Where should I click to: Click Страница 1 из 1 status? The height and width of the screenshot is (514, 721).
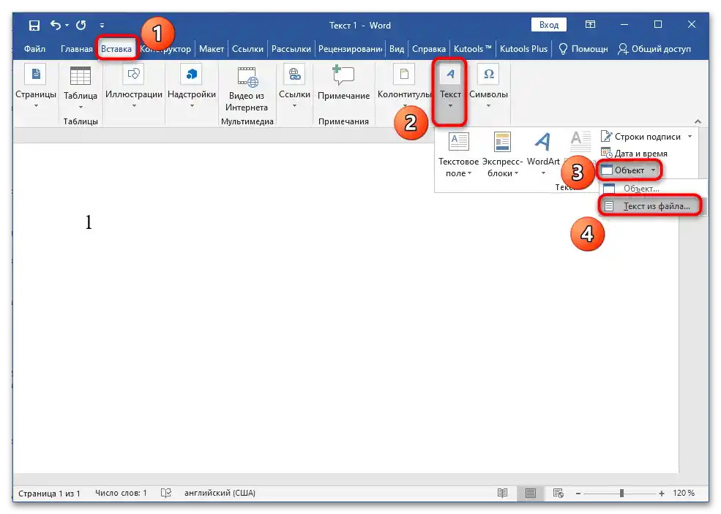point(49,494)
